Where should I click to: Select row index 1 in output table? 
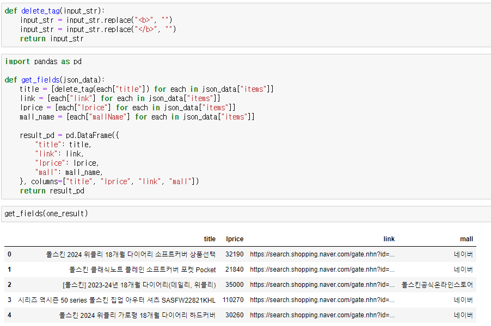pyautogui.click(x=9, y=269)
